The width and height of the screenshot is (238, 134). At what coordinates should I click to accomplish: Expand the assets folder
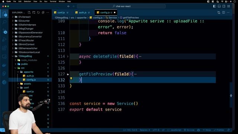click(27, 83)
